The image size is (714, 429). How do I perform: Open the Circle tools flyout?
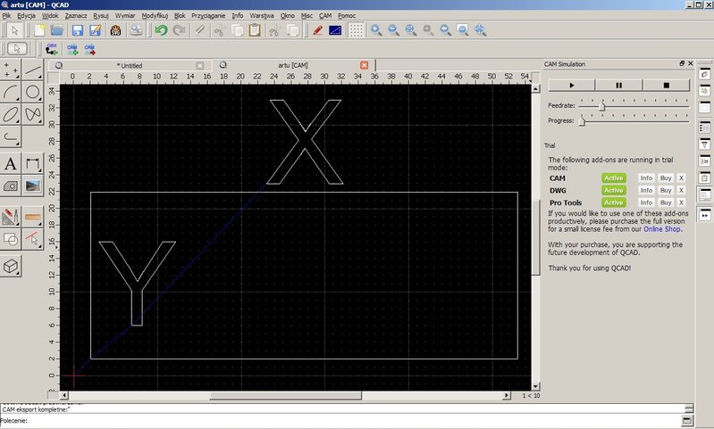coord(33,92)
